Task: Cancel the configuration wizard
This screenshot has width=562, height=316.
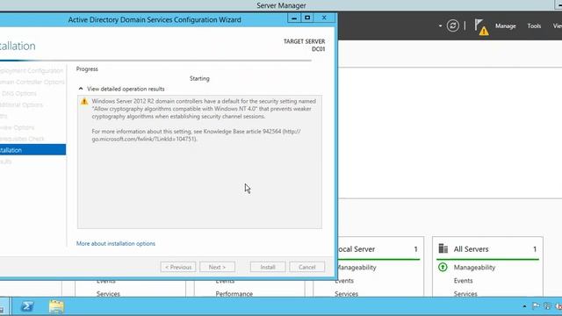Action: [306, 267]
